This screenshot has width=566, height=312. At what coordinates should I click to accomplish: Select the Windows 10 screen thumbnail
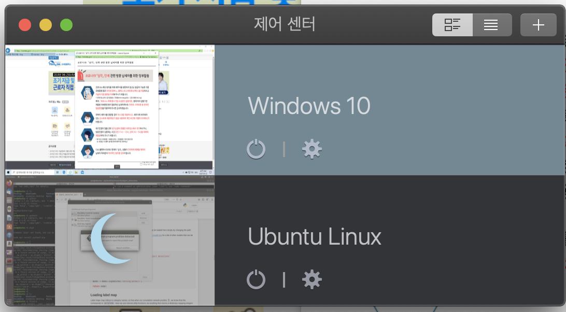click(x=110, y=110)
